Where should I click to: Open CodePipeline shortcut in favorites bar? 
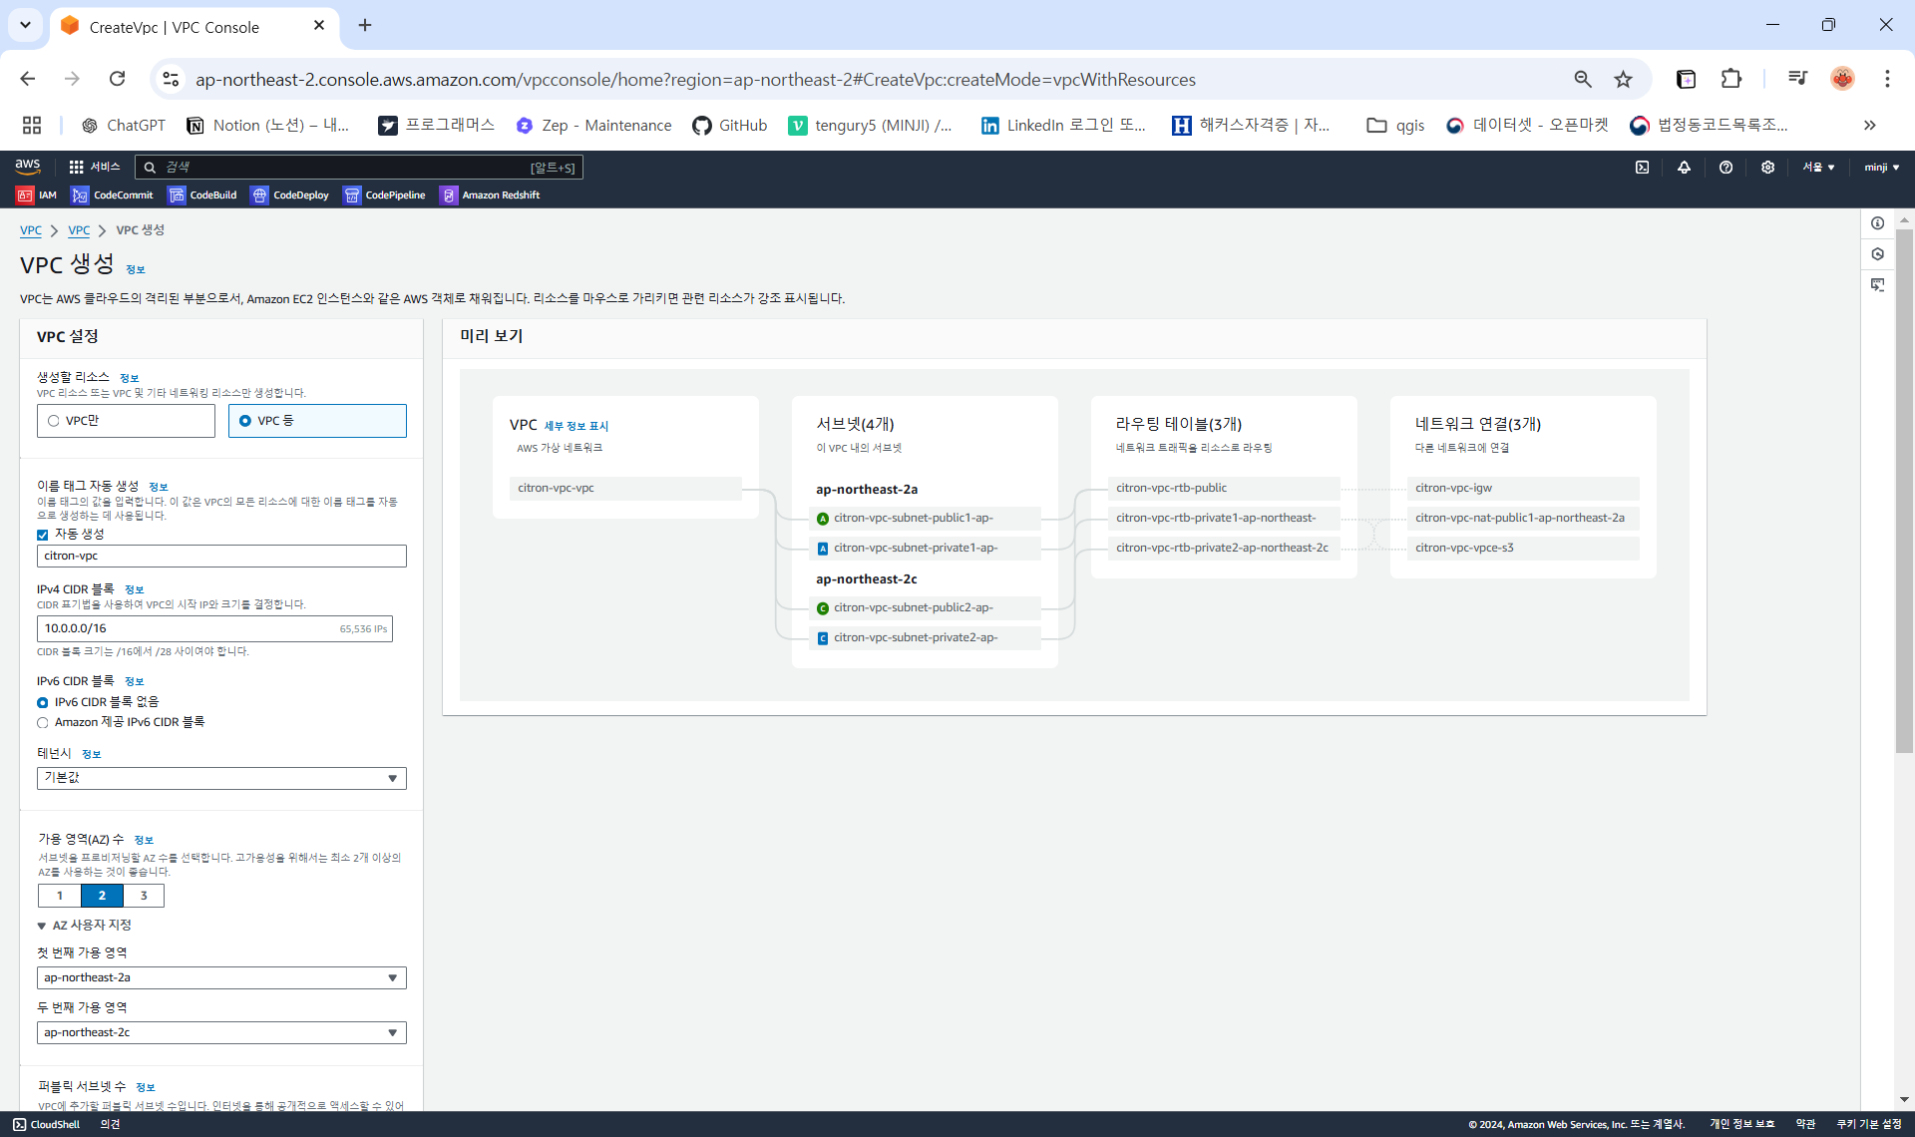(x=384, y=195)
